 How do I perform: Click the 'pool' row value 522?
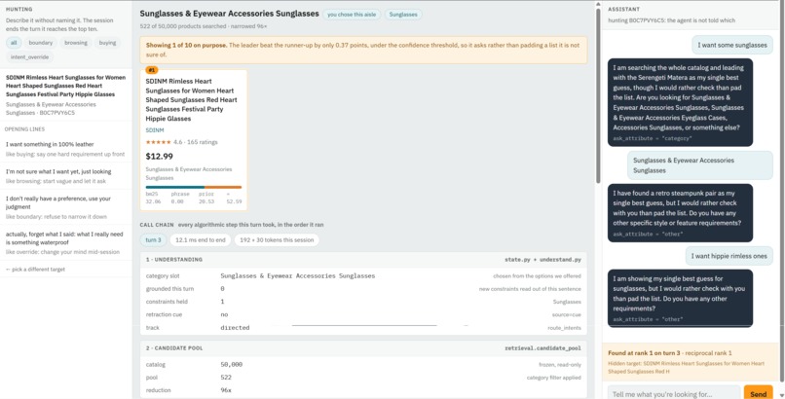click(226, 378)
